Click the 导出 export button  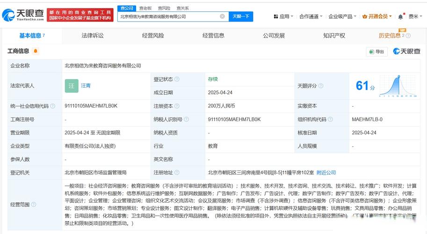(x=377, y=51)
